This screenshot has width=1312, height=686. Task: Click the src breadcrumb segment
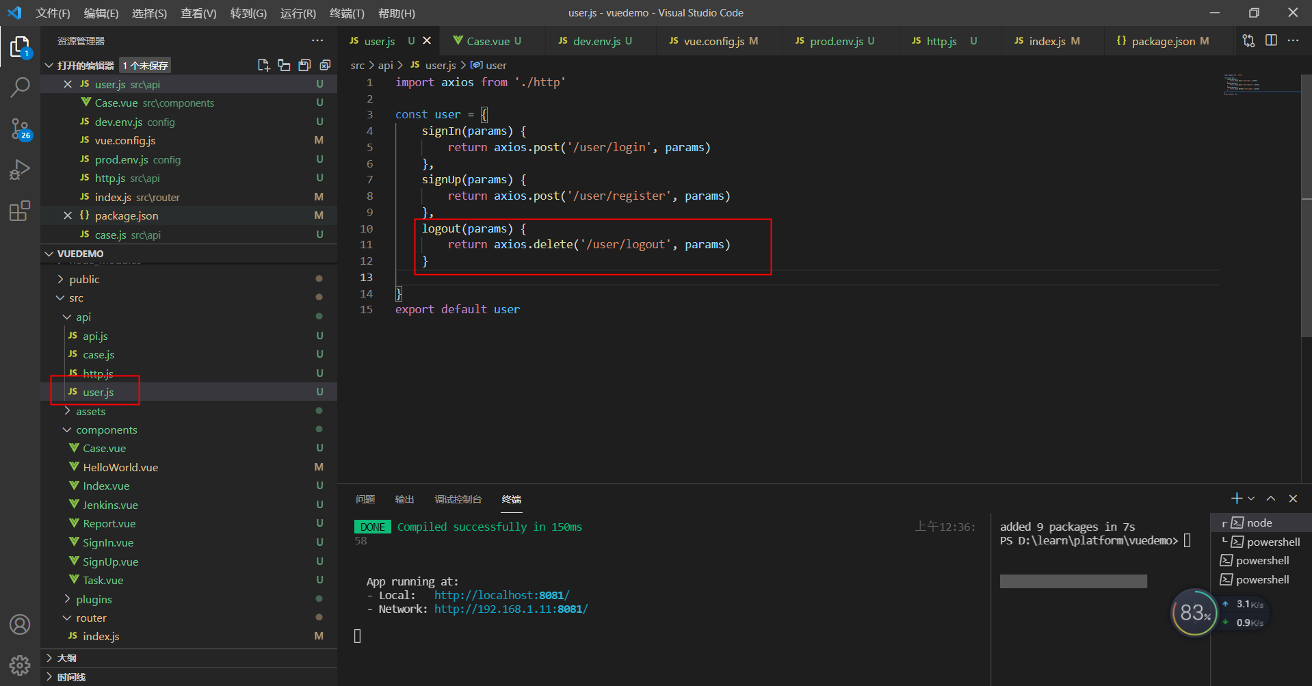point(357,65)
